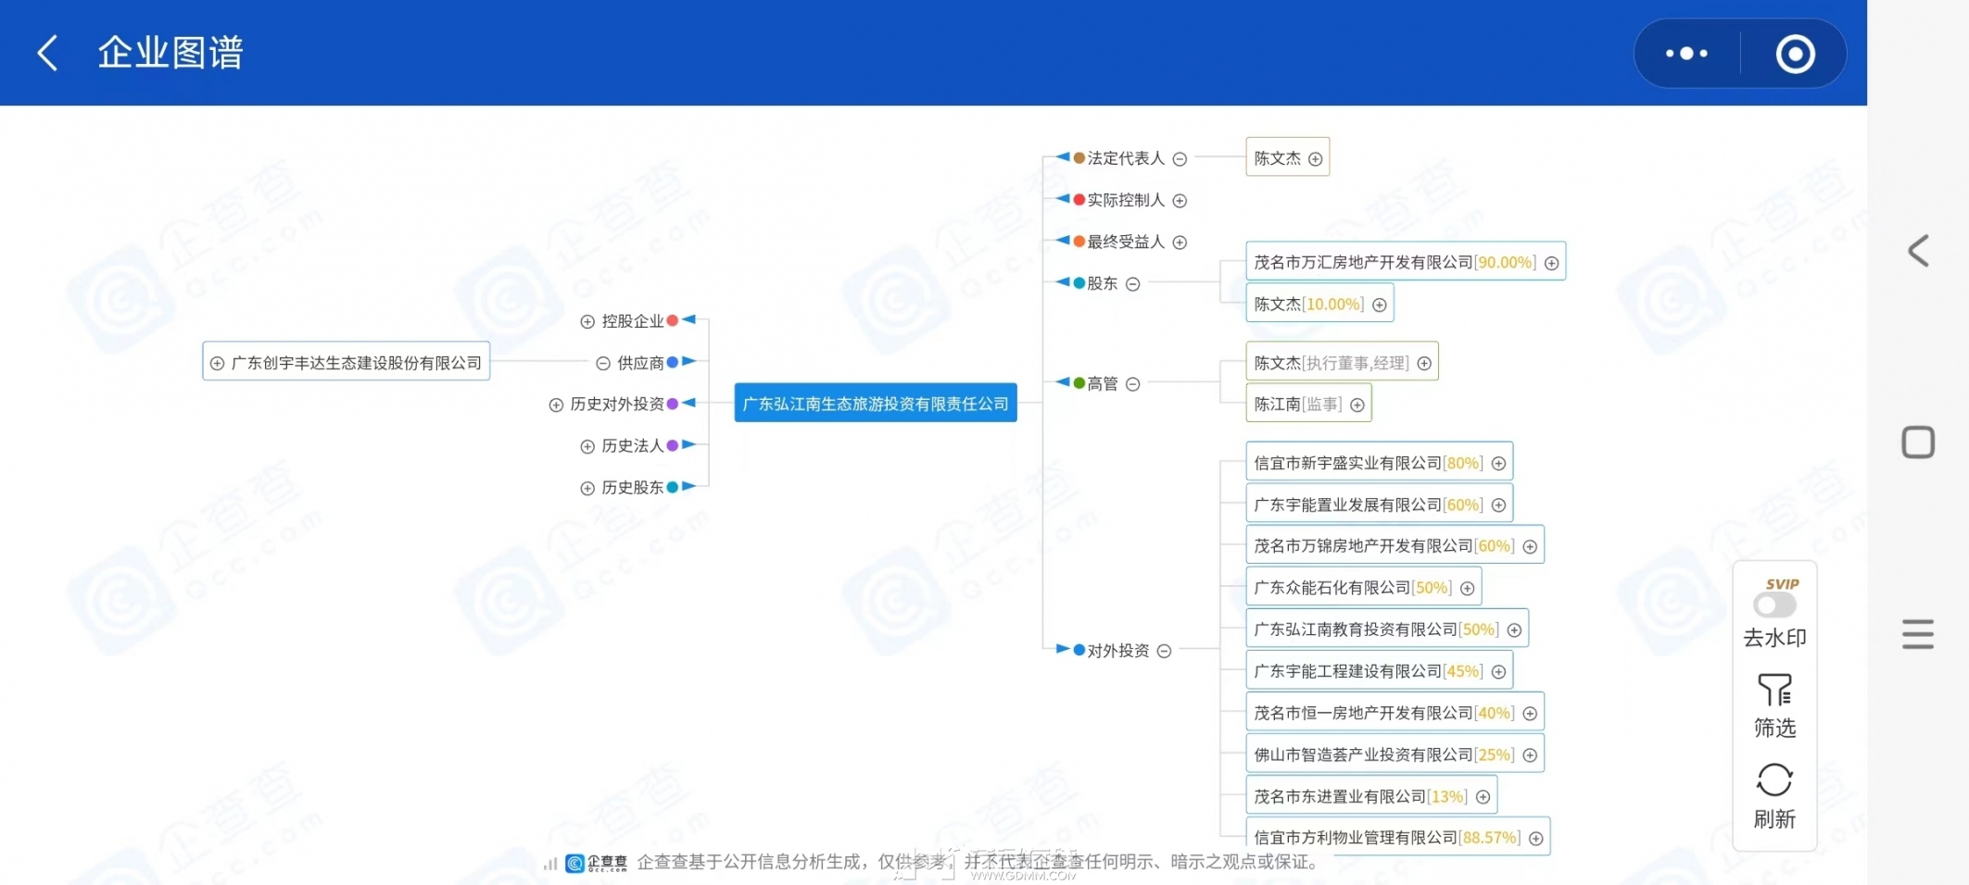Expand plus icon after 信宜市方利物业管理有限公司[88.57%]
The image size is (1969, 885).
point(1535,838)
